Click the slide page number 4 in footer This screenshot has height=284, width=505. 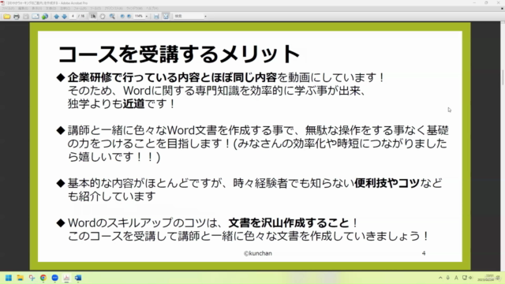pyautogui.click(x=424, y=253)
